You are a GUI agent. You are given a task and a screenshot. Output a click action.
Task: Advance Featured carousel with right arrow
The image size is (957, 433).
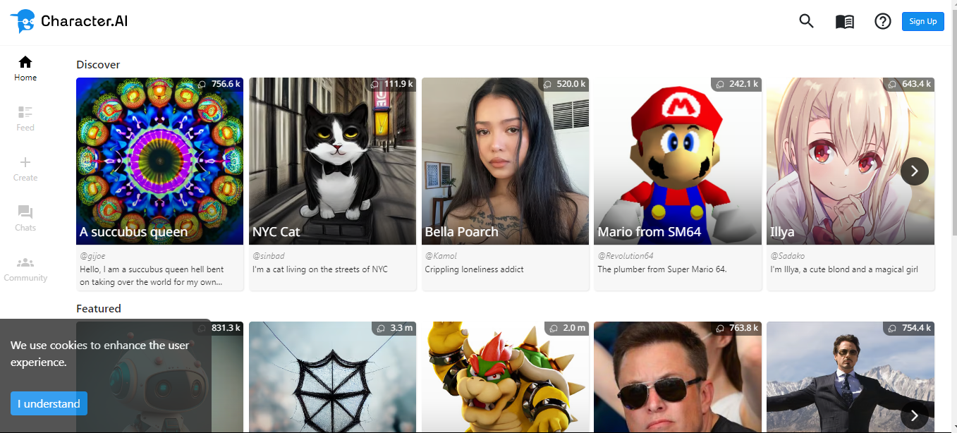[x=915, y=415]
